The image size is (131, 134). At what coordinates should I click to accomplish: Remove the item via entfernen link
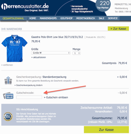(x=7, y=65)
